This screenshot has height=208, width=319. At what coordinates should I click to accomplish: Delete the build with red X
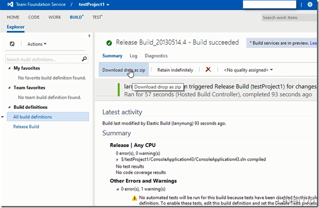208,69
